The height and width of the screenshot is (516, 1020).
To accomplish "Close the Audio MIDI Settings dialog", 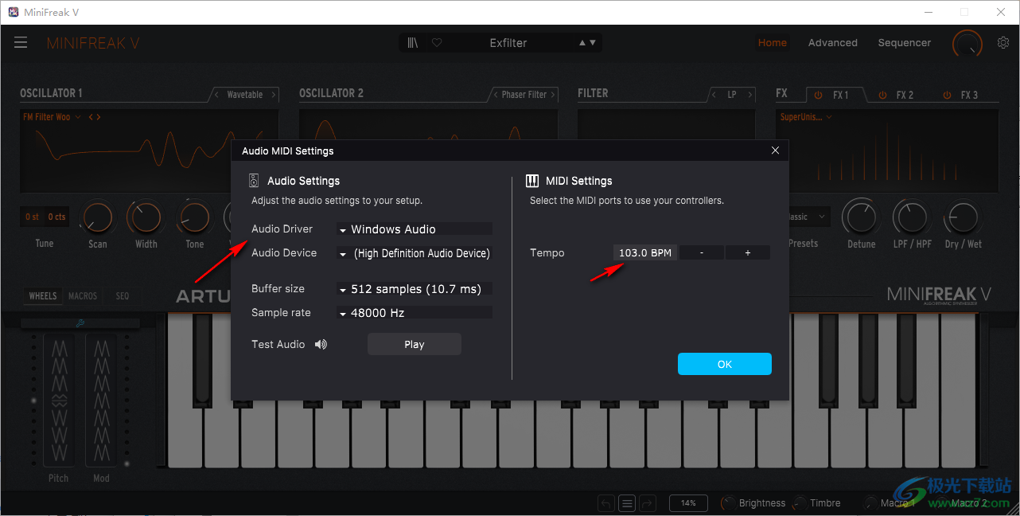I will pyautogui.click(x=775, y=150).
